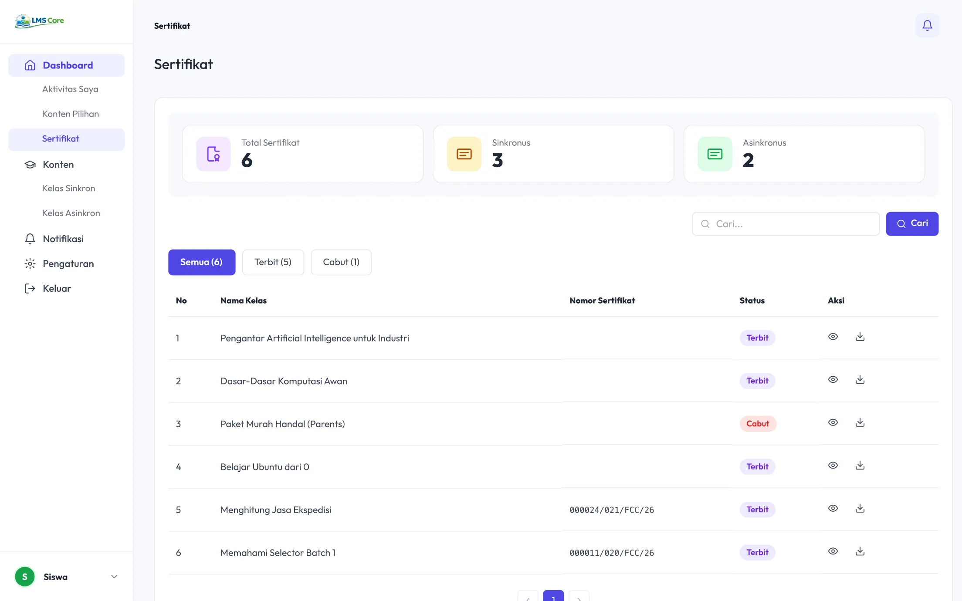The width and height of the screenshot is (962, 601).
Task: Select Sertifikat in sidebar menu
Action: (x=67, y=139)
